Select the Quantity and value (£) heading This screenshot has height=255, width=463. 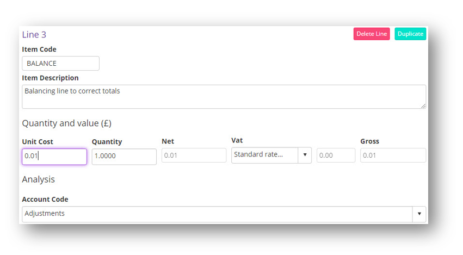67,123
